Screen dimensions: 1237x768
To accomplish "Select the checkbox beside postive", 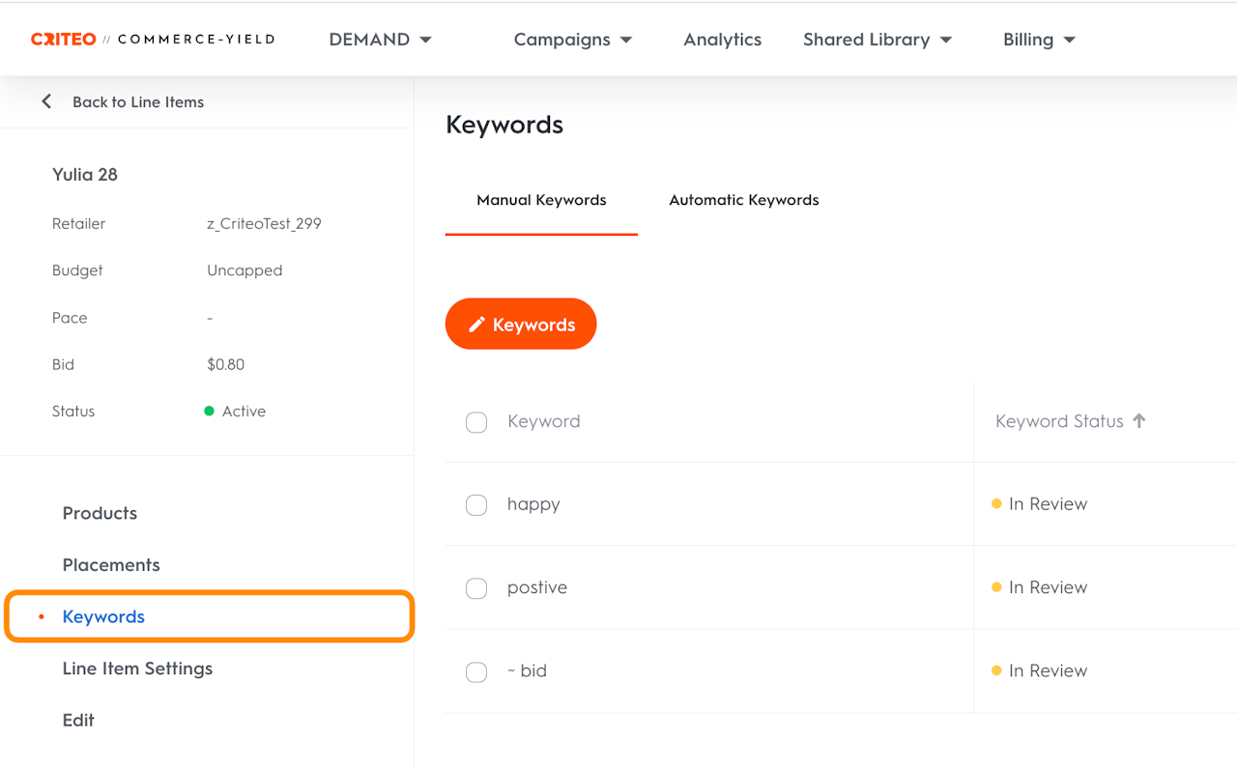I will point(476,588).
